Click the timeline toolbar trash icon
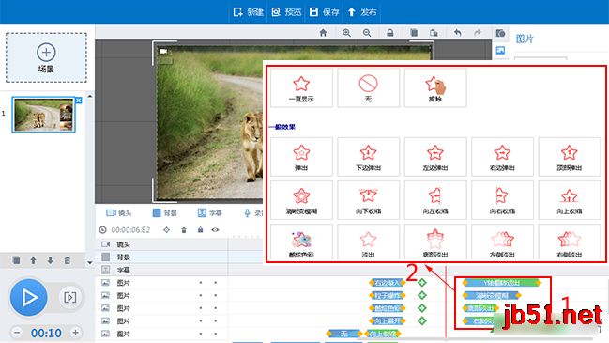The image size is (609, 343). tap(184, 230)
